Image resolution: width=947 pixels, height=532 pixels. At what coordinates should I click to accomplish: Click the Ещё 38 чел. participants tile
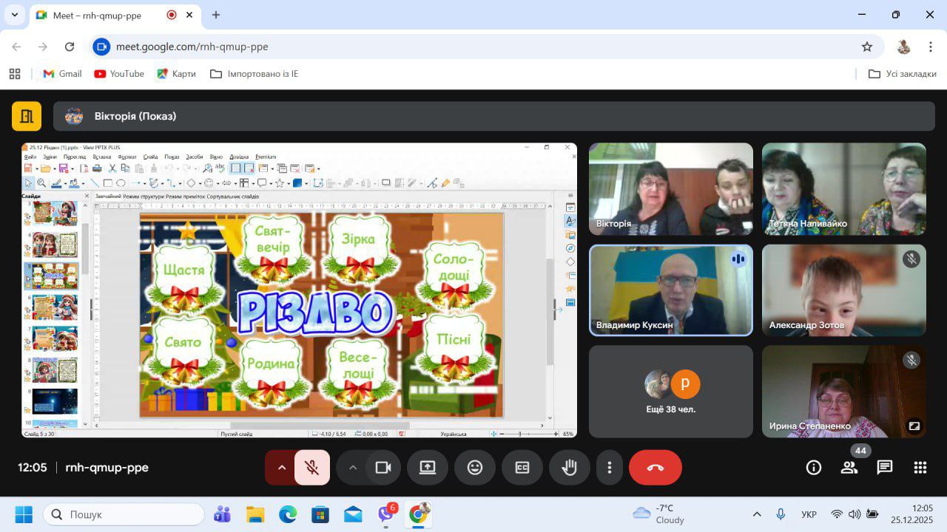(x=670, y=392)
